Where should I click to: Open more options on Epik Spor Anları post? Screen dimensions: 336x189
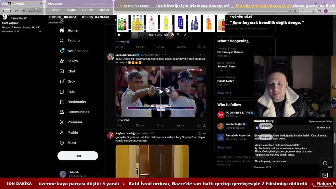(204, 55)
